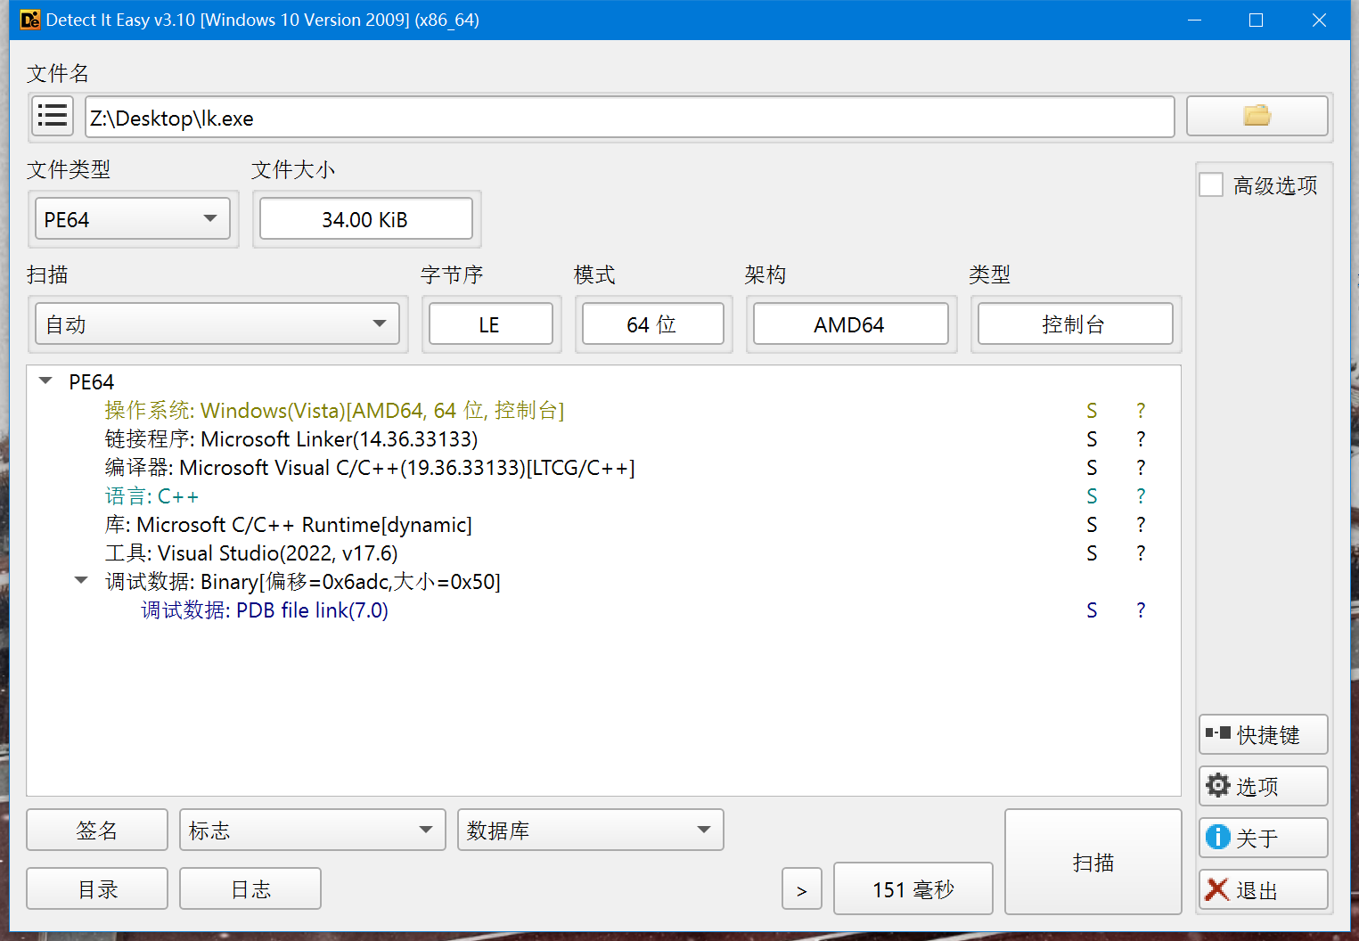Open the 标志 flags dropdown

[x=313, y=830]
